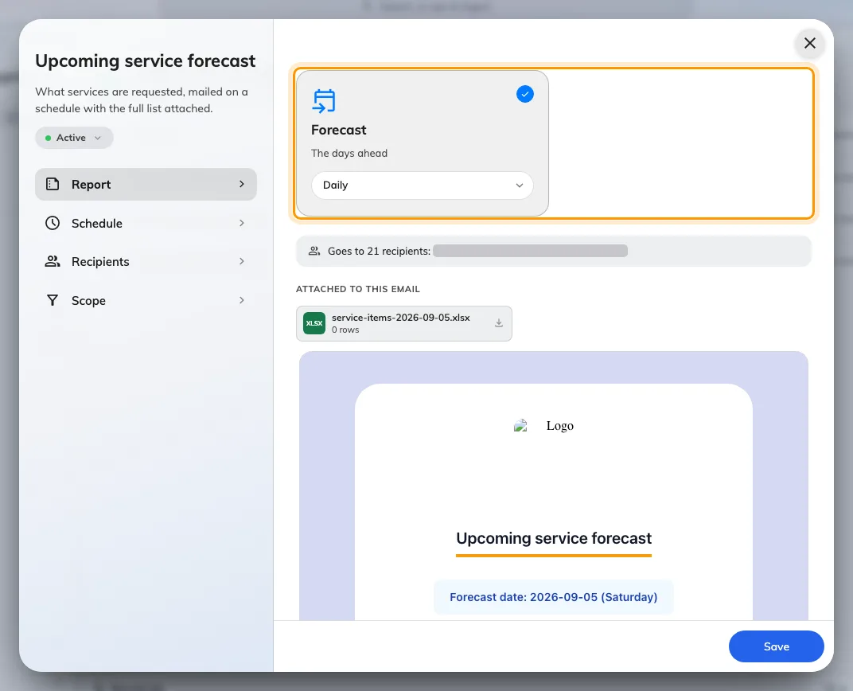The height and width of the screenshot is (691, 853).
Task: Click the blurred recipients list placeholder
Action: tap(531, 251)
